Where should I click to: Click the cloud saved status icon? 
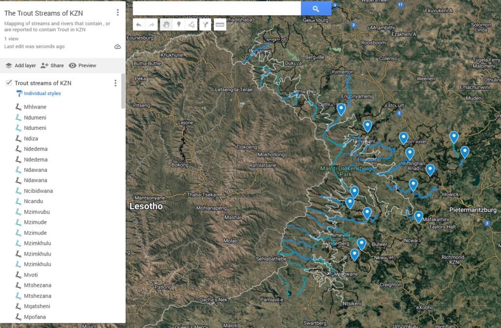[x=117, y=47]
